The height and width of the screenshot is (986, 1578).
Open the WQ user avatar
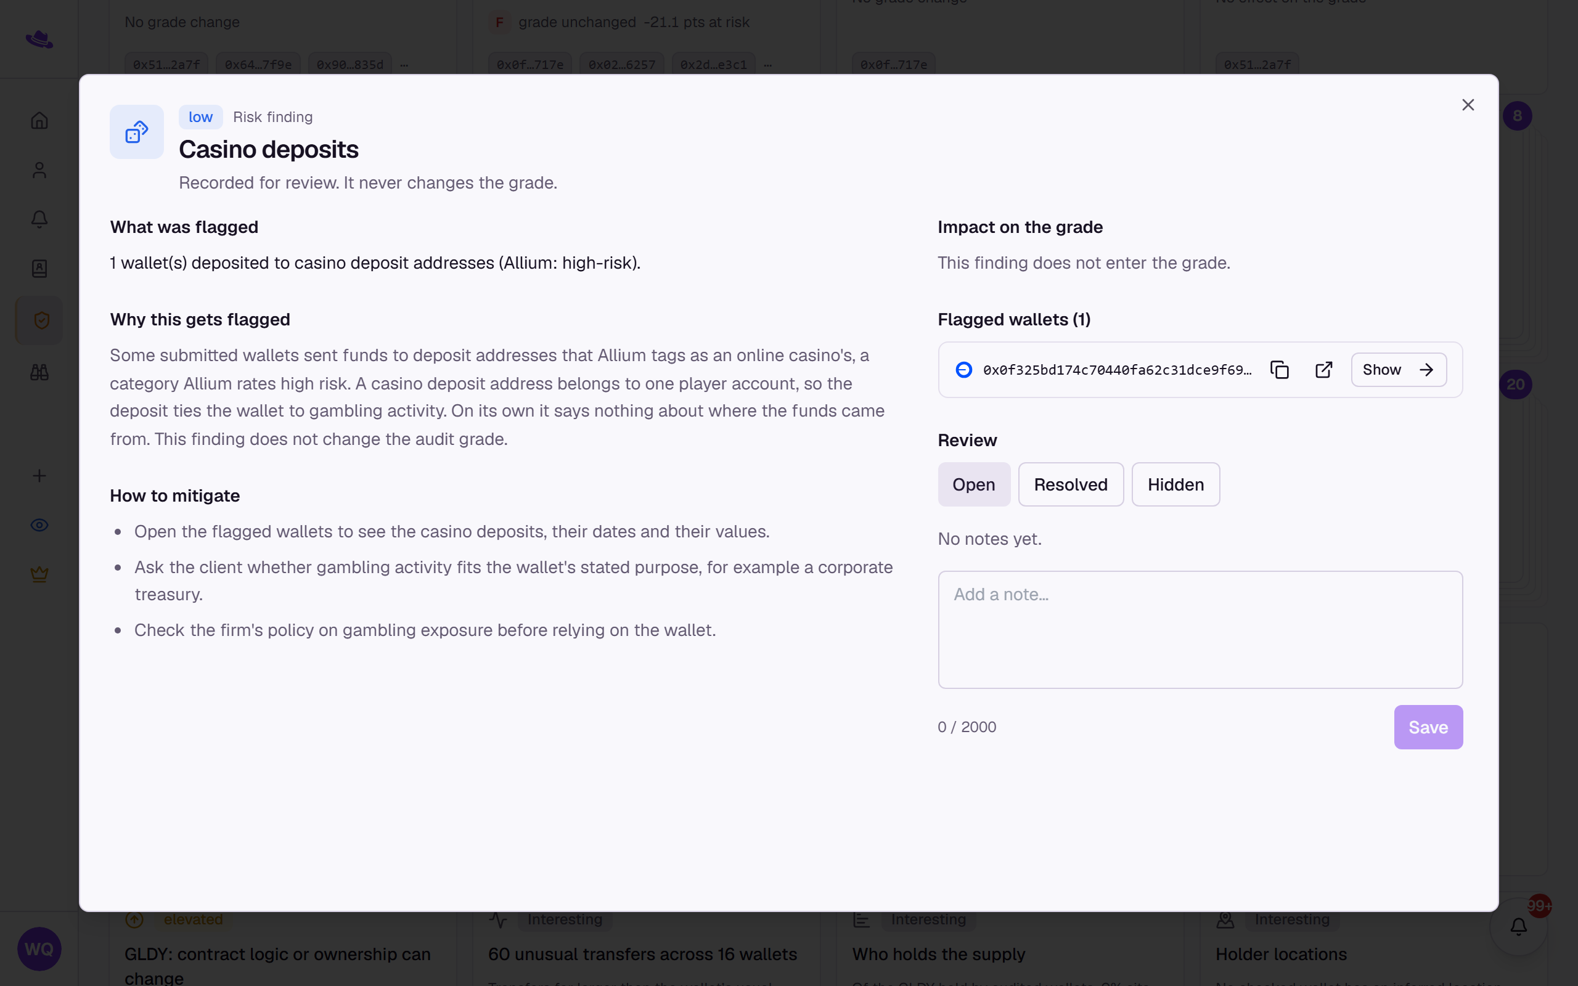click(39, 949)
